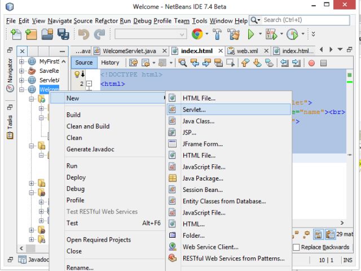Click red Start Macro Recording icon
The width and height of the screenshot is (361, 271).
pyautogui.click(x=311, y=63)
